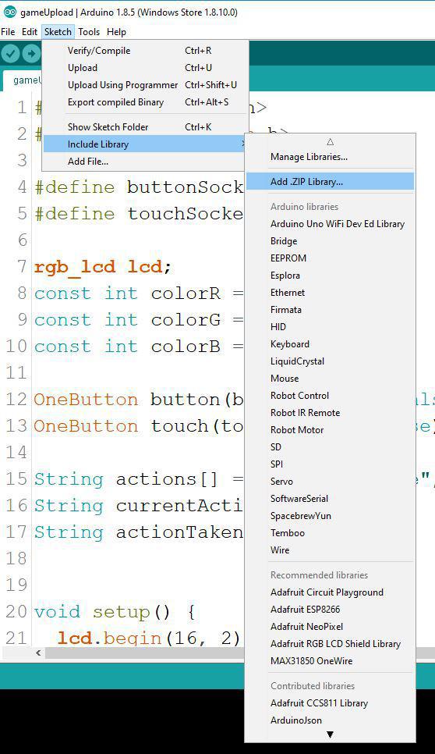This screenshot has height=754, width=435.
Task: Include the Robot IR Remote library
Action: click(330, 413)
